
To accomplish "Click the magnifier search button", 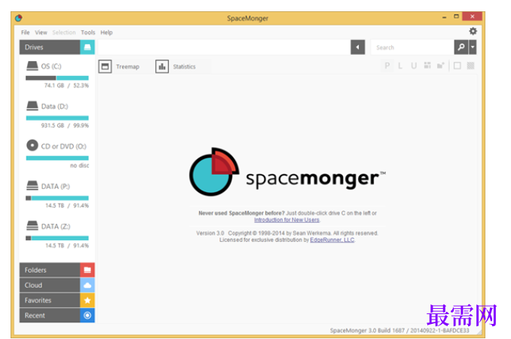I will pos(461,47).
